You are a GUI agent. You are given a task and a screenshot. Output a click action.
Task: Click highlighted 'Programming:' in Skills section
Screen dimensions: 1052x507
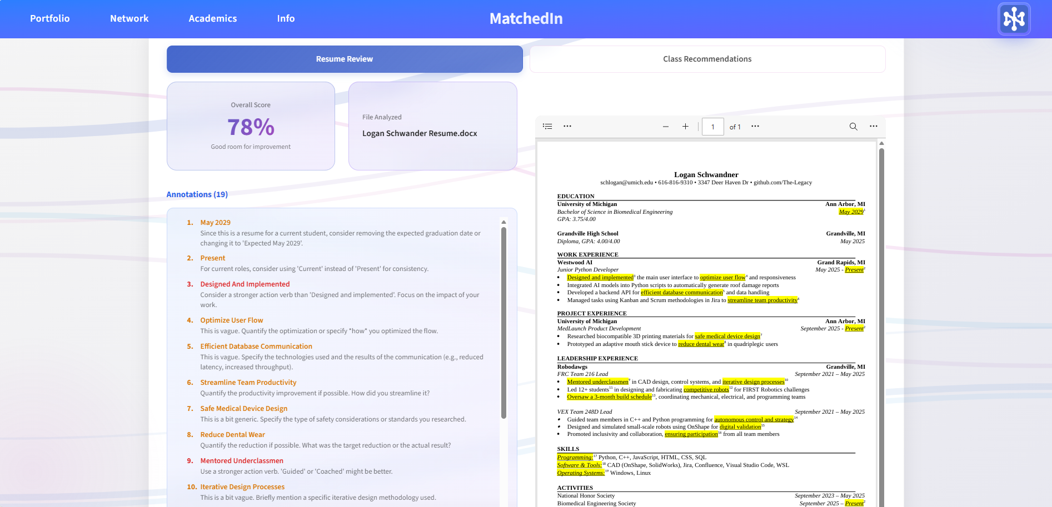[575, 457]
